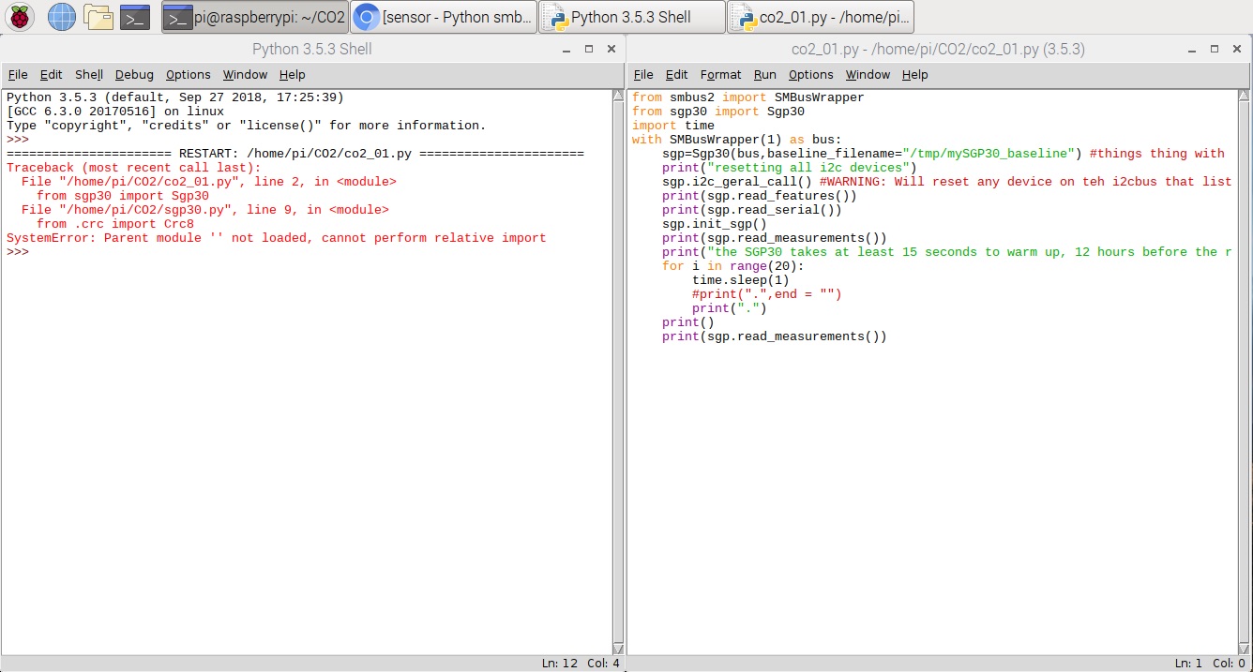Click commented '#print(".",end = "")' line
1253x672 pixels.
pos(767,294)
